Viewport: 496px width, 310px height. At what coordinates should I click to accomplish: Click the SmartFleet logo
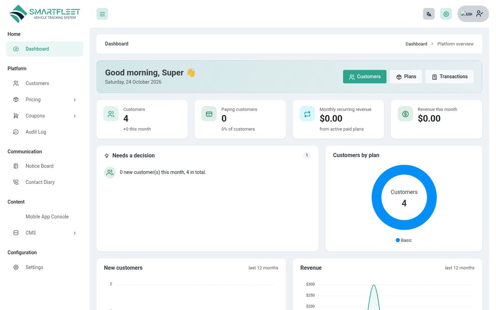(45, 14)
